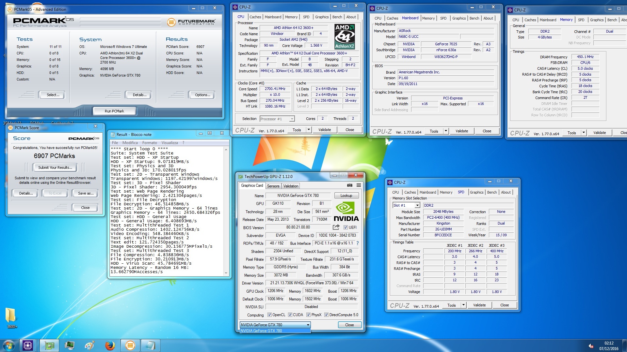Click the Notepad Result window title icon
This screenshot has height=352, width=627.
[x=113, y=134]
